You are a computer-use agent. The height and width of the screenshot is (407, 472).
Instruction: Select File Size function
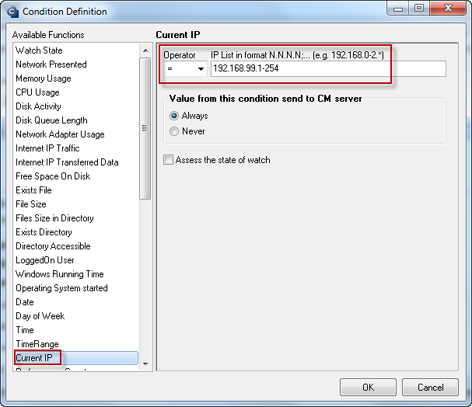pyautogui.click(x=76, y=204)
